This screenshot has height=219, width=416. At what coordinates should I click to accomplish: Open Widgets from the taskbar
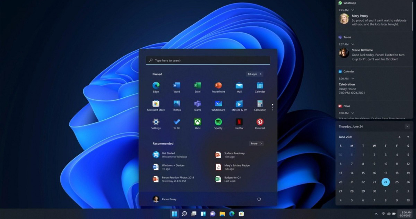[203, 214]
